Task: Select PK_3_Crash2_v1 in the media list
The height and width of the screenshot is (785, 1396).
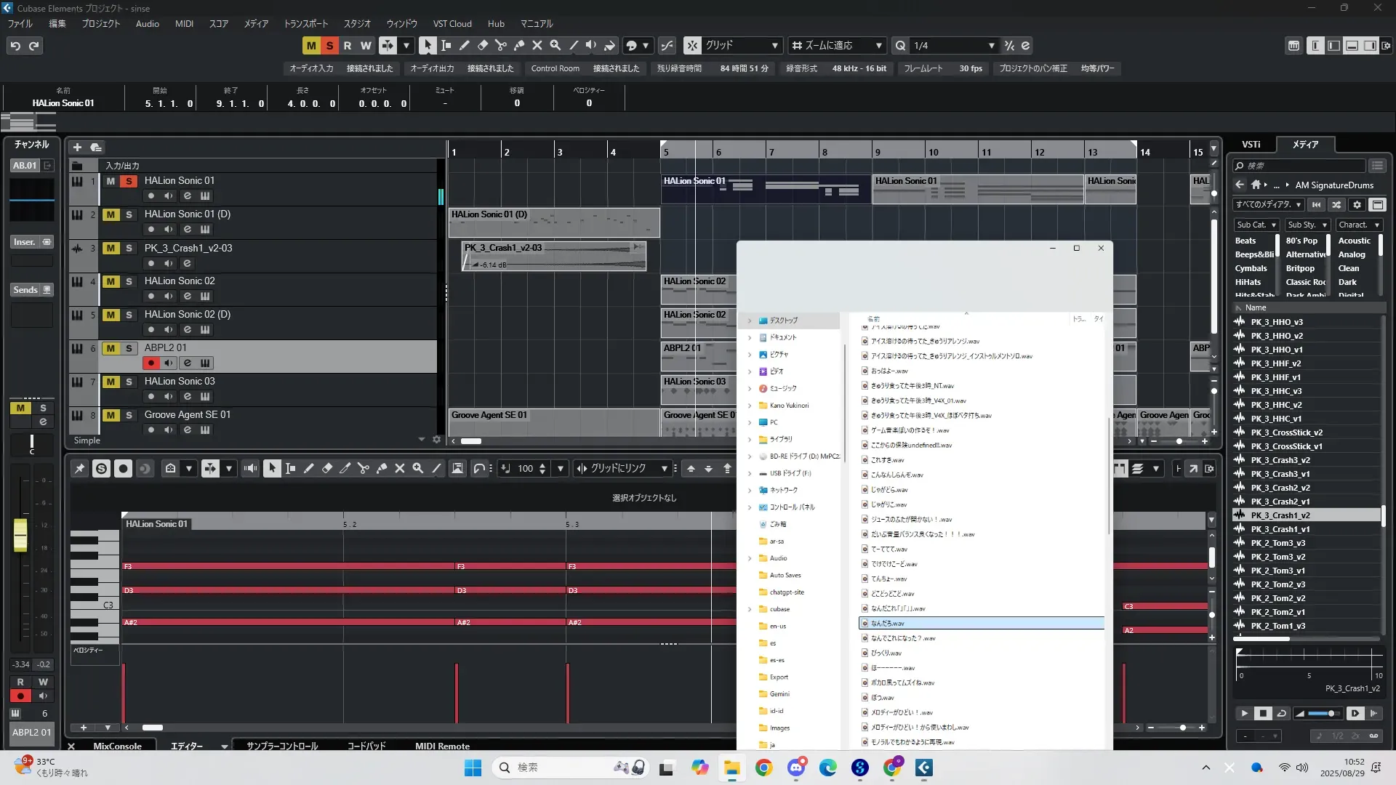Action: point(1280,502)
